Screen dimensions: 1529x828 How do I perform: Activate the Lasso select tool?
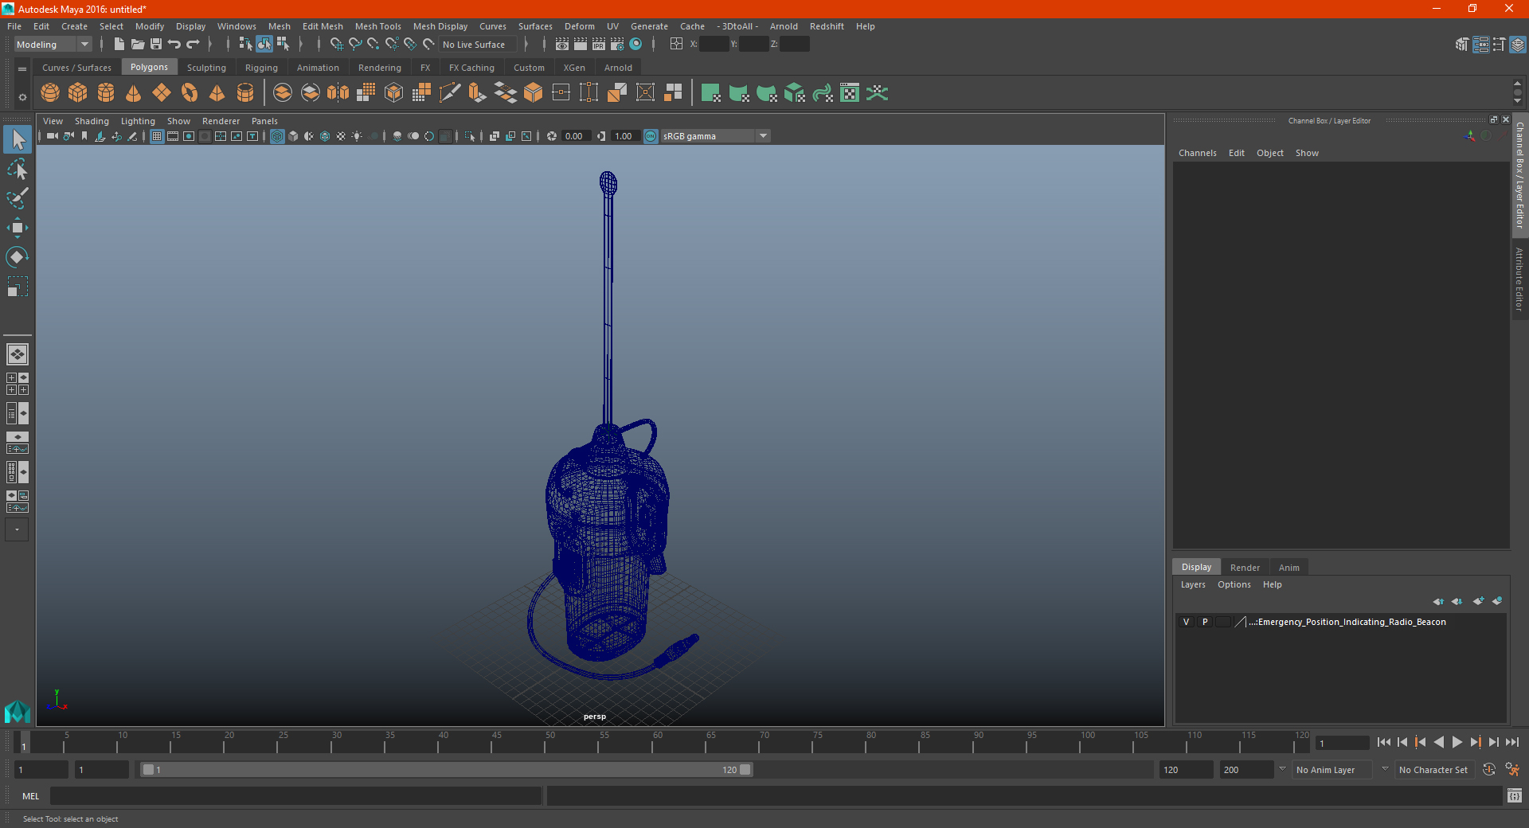[x=18, y=170]
